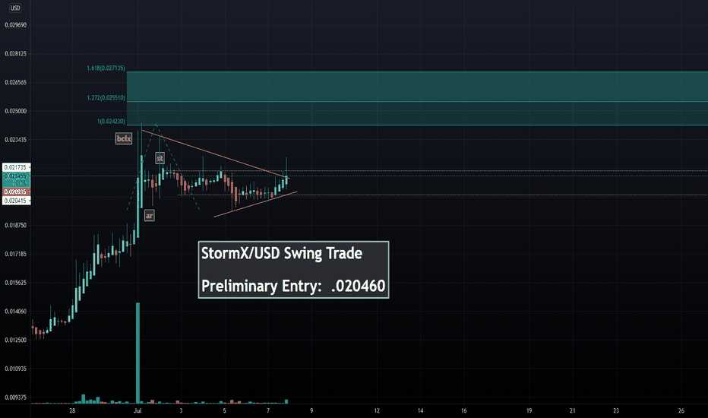Click the tall Jul 1 volume spike bar
This screenshot has width=708, height=418.
pos(137,353)
